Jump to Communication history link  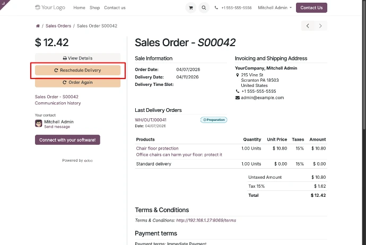point(58,103)
